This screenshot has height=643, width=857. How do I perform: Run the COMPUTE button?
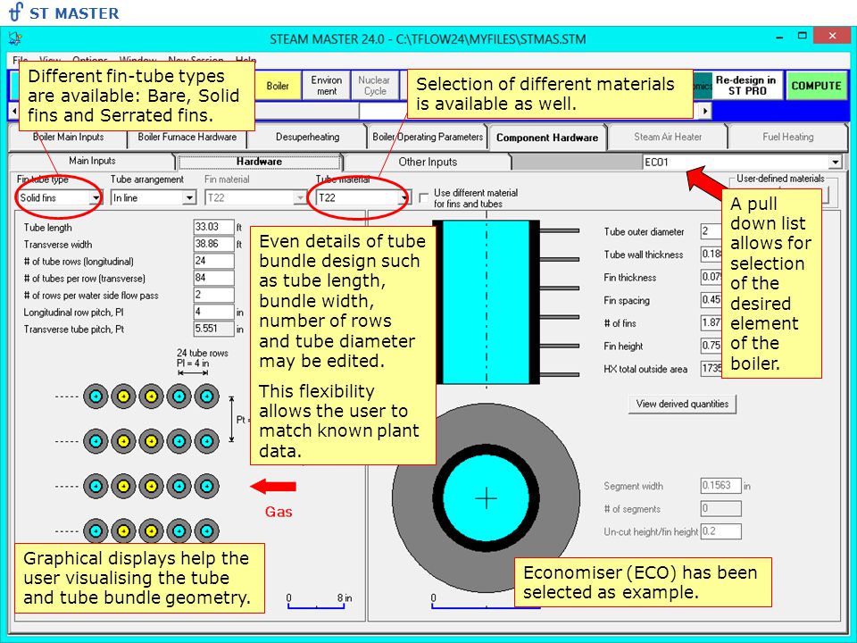coord(816,86)
